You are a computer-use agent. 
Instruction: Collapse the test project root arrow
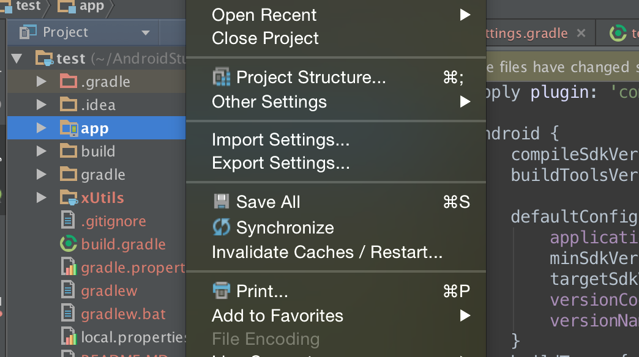point(17,58)
